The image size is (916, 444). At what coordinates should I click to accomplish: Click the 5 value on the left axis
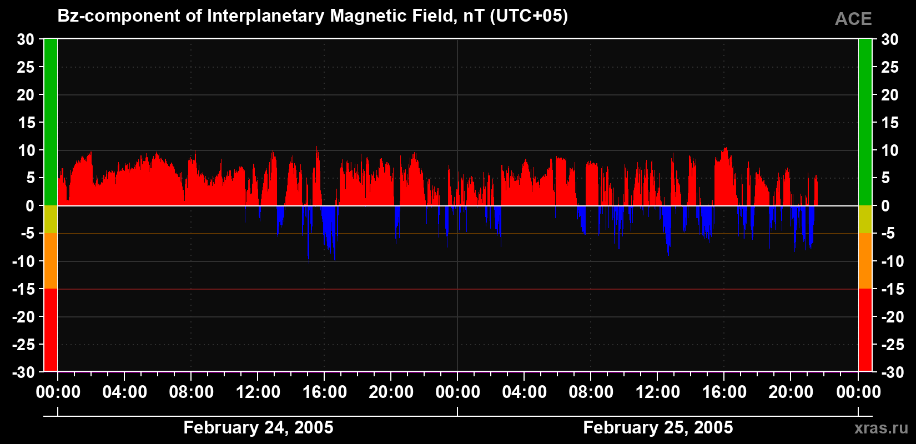click(30, 178)
